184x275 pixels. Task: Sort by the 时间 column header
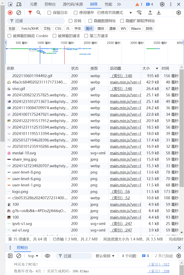(x=170, y=68)
